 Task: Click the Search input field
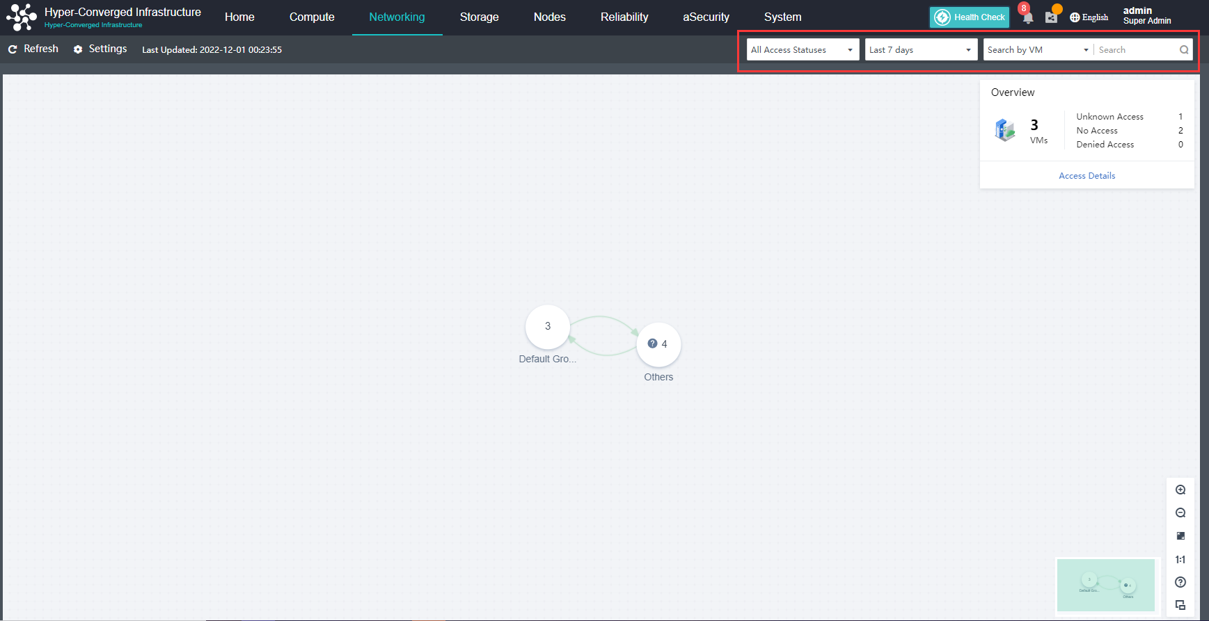pyautogui.click(x=1136, y=50)
